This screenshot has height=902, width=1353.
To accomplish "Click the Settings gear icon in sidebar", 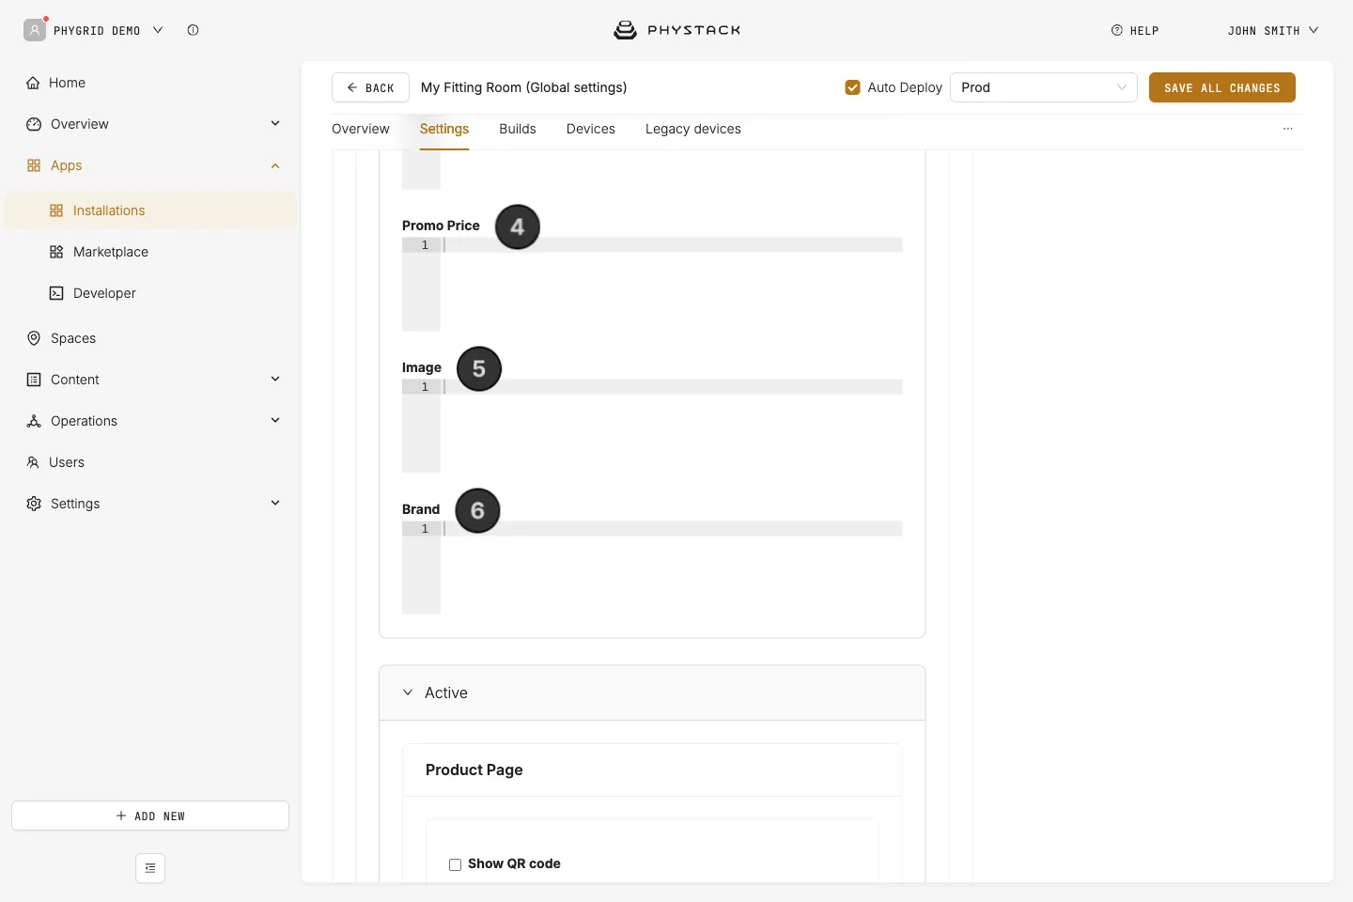I will pos(34,504).
